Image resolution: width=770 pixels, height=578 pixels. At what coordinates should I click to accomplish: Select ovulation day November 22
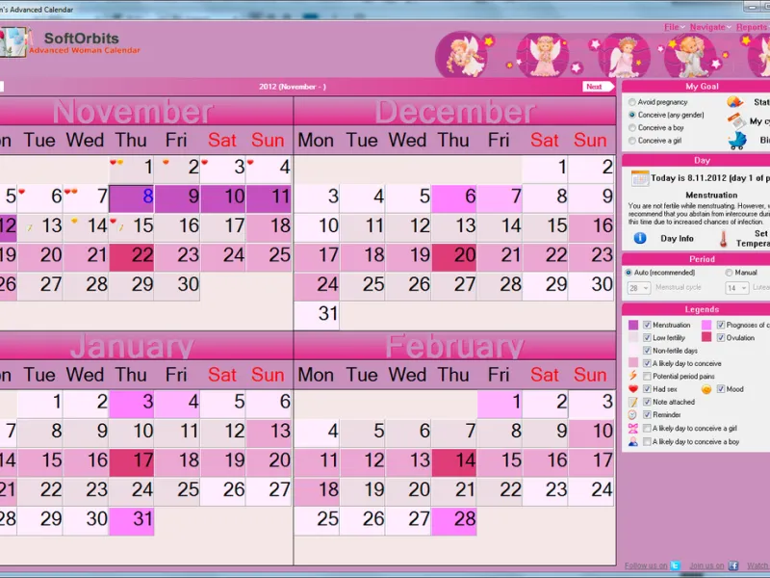coord(131,257)
